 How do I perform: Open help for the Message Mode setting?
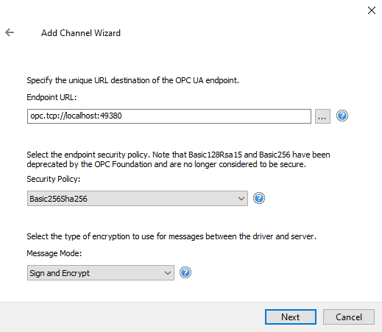tap(185, 272)
